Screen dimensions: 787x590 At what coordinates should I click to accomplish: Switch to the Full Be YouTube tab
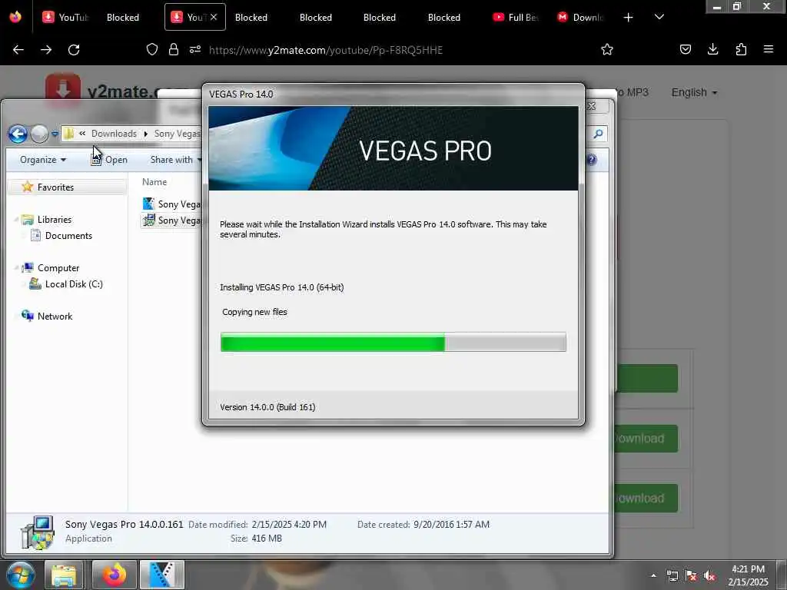click(x=516, y=17)
